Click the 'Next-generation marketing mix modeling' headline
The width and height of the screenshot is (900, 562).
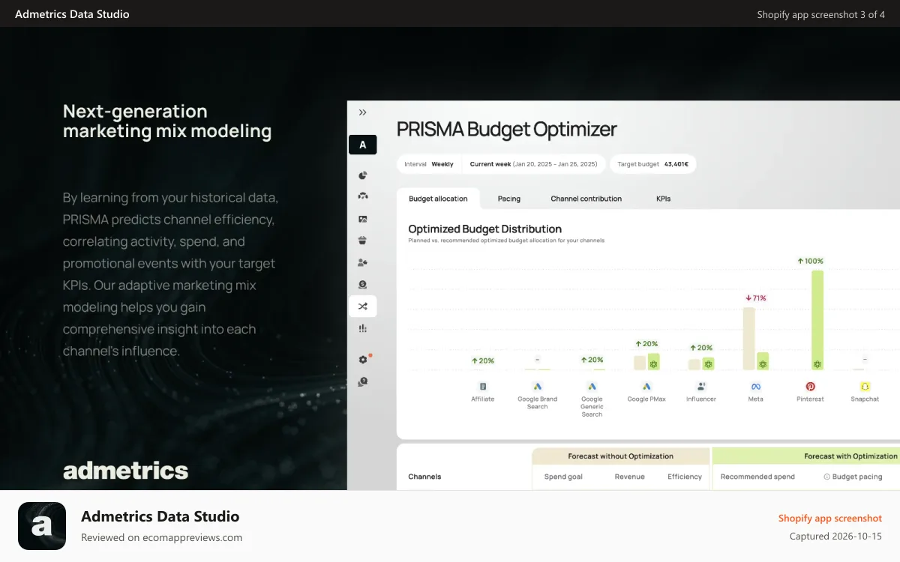click(167, 121)
